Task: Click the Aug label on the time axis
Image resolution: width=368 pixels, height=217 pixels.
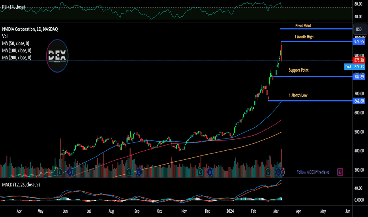Action: [x=111, y=211]
